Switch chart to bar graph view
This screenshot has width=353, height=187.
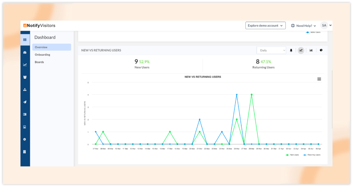point(311,50)
